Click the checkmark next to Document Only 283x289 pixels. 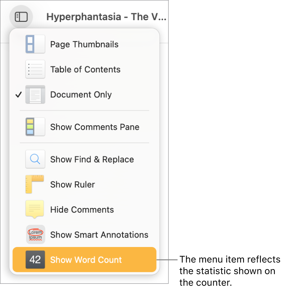18,94
